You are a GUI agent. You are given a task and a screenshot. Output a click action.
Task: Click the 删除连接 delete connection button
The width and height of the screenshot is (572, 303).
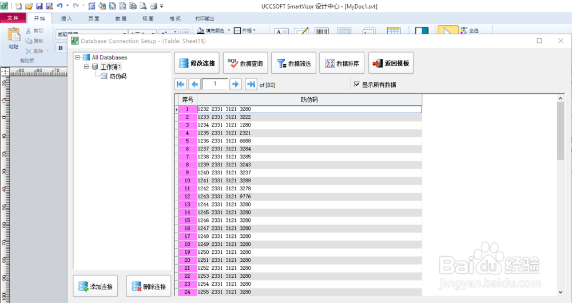149,286
